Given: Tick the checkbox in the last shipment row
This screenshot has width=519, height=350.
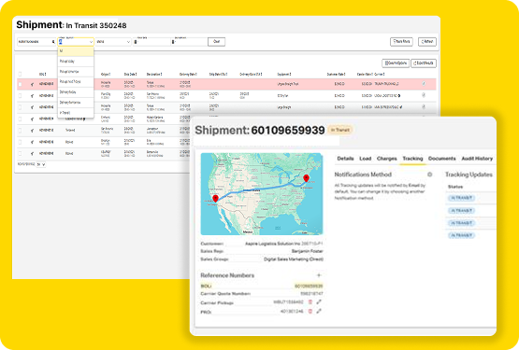Looking at the screenshot, I should point(21,153).
